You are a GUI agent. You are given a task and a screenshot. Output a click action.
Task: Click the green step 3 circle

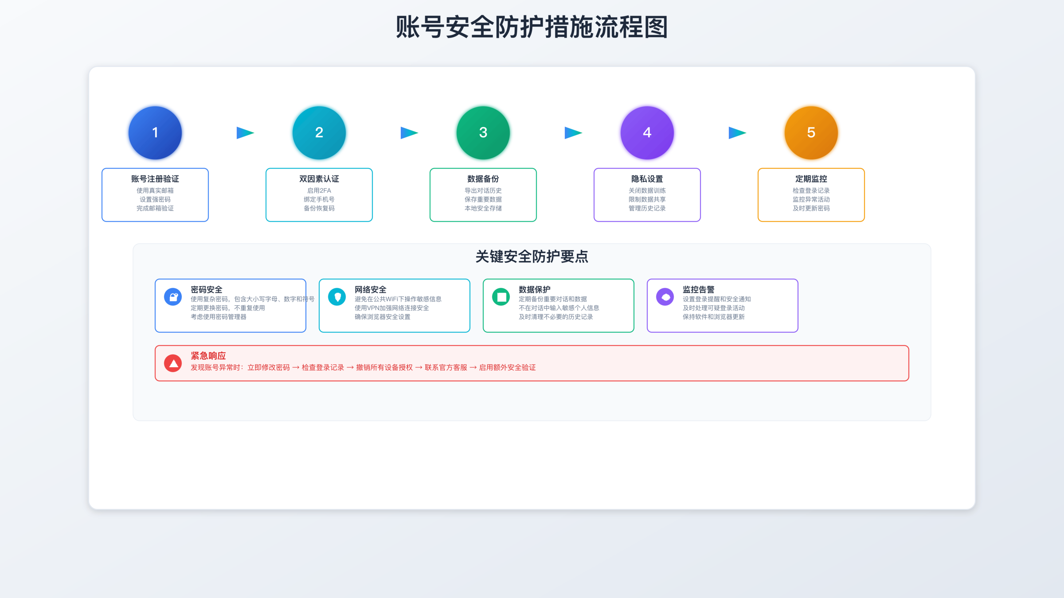[x=483, y=132]
